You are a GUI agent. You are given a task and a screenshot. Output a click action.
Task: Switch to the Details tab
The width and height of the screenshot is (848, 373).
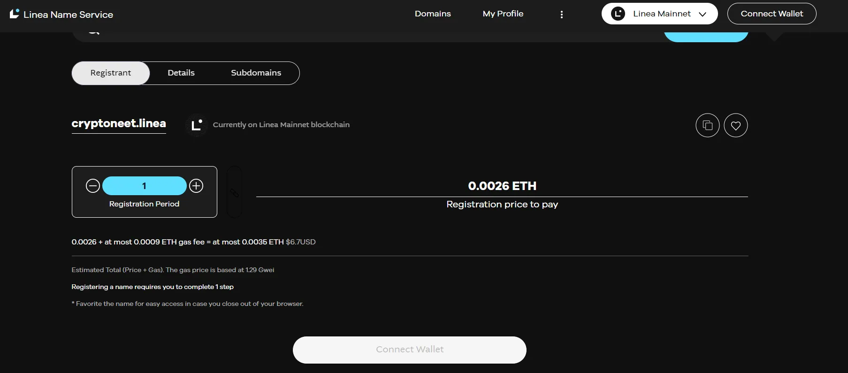pyautogui.click(x=181, y=73)
